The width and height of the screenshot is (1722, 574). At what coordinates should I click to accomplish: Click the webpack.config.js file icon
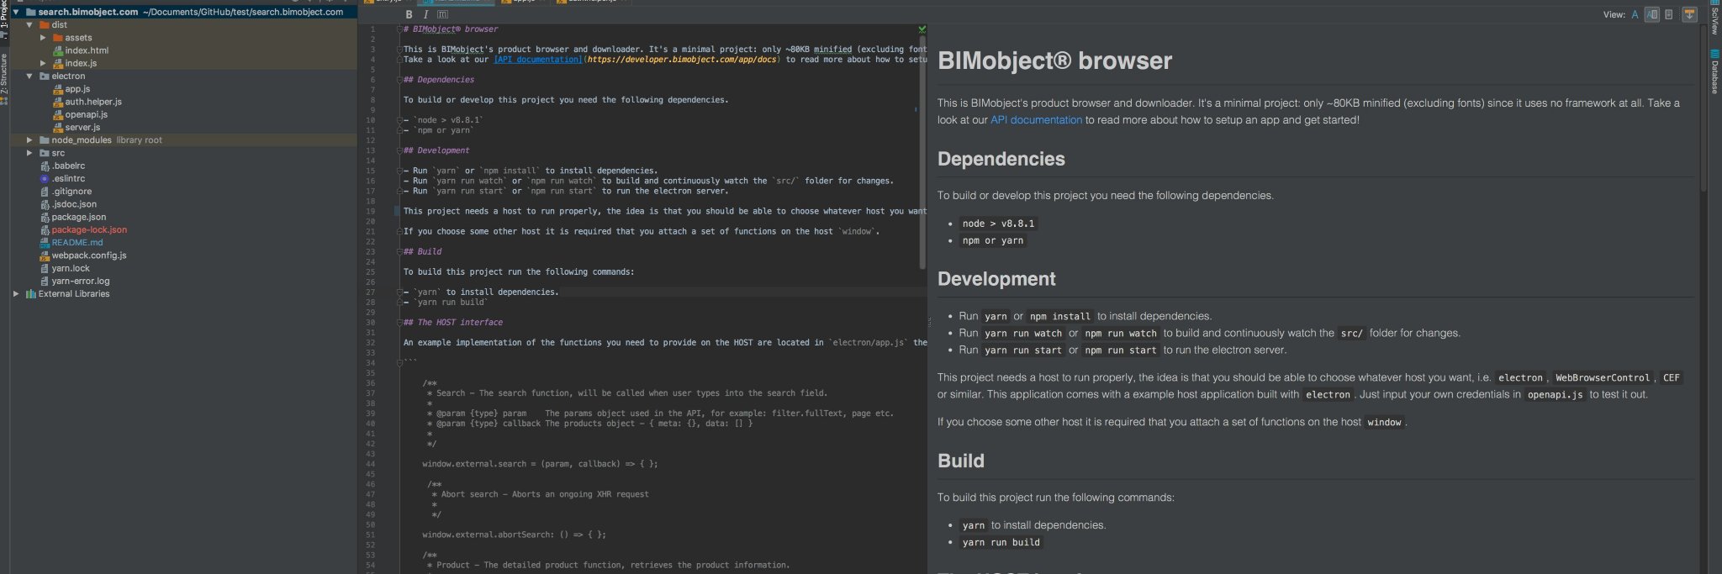(x=45, y=255)
